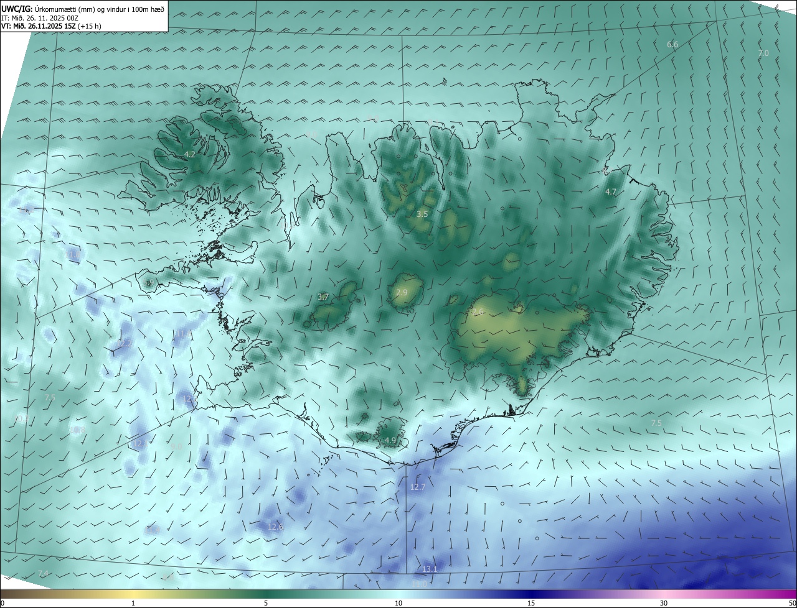
Task: Click the 0 tick on the colour scale
Action: click(2, 603)
